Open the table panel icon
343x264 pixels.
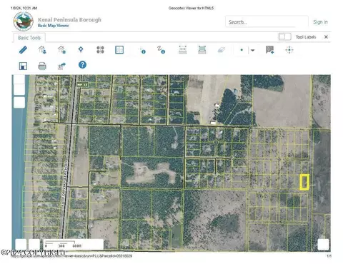tap(119, 50)
